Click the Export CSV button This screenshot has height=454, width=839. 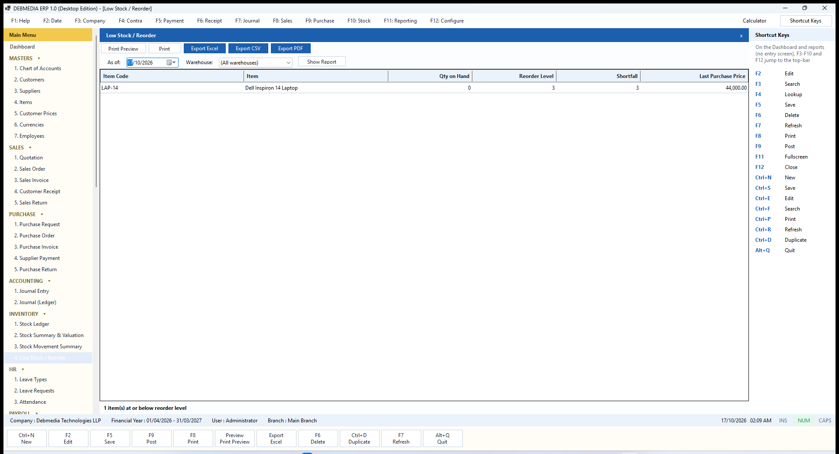(248, 49)
